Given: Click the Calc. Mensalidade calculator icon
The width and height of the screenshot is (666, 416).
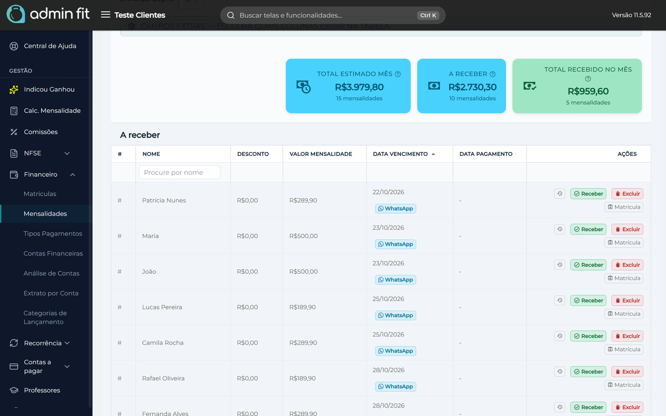Looking at the screenshot, I should click(x=14, y=111).
